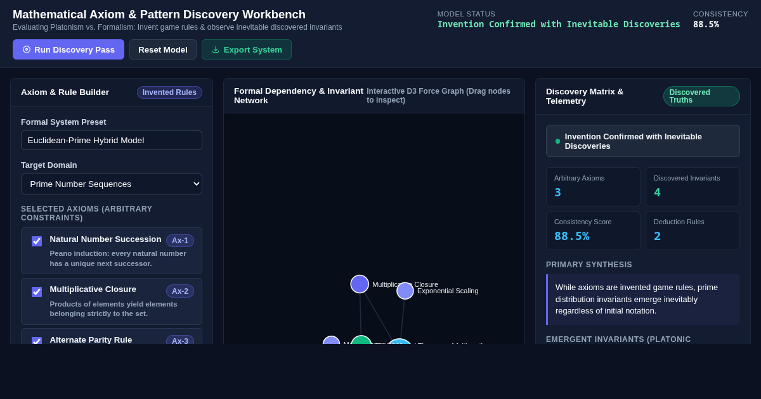Click the Axiom & Rule Builder heading
The height and width of the screenshot is (399, 761).
tap(65, 92)
